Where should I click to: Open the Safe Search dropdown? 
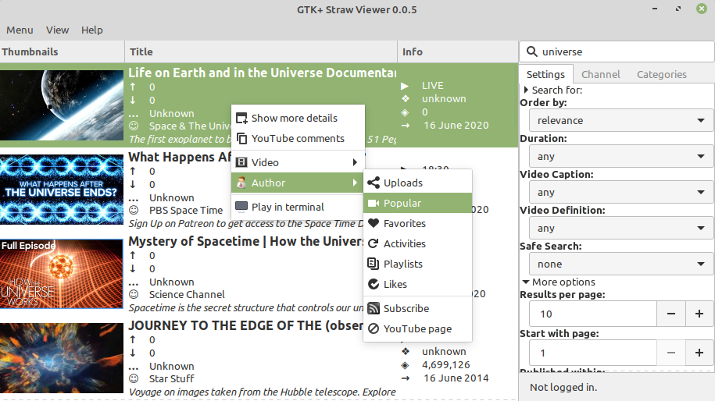[x=620, y=264]
